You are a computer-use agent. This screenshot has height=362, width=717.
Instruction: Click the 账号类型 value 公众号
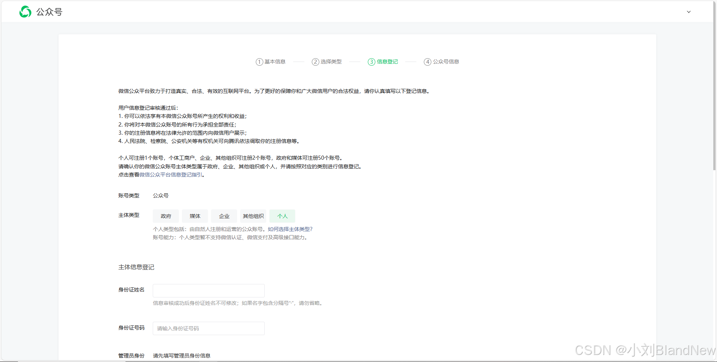pos(161,196)
